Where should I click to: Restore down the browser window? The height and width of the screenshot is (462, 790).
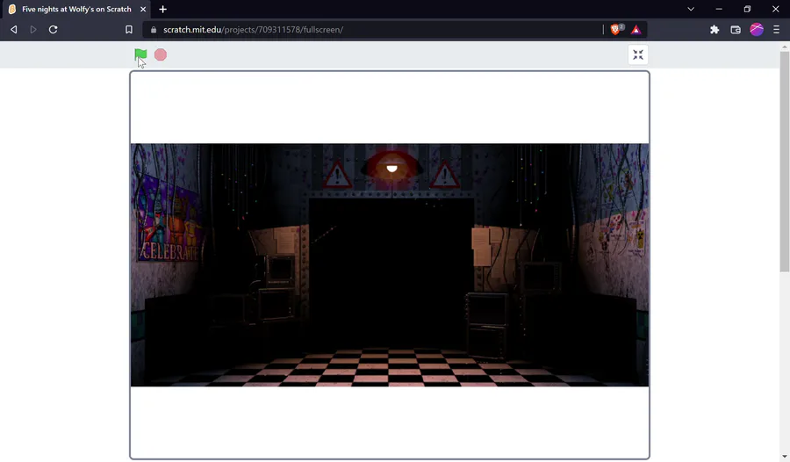(x=747, y=9)
